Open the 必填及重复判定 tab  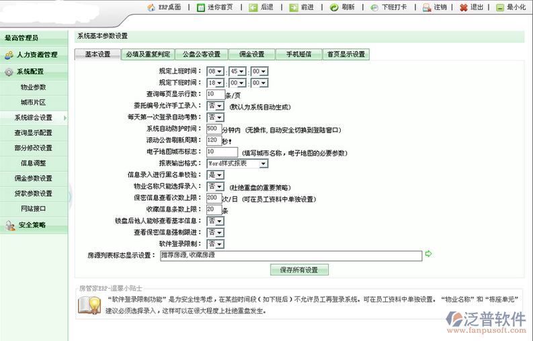click(148, 54)
